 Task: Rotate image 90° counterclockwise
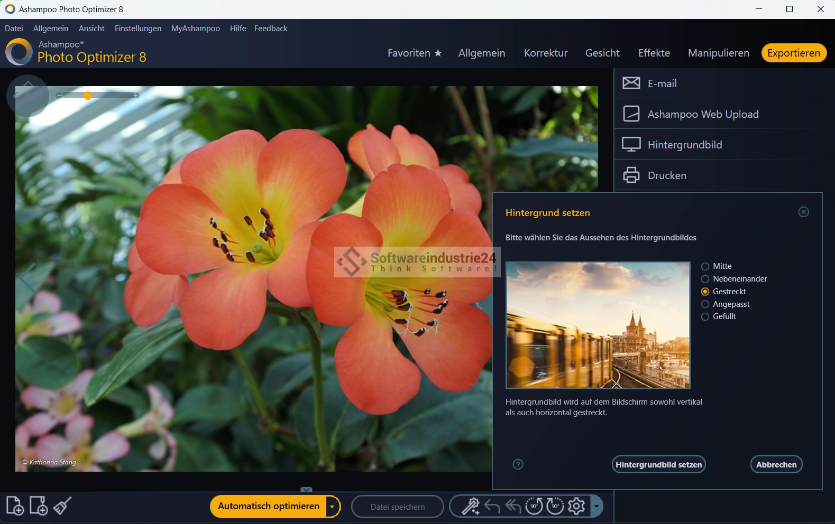point(534,506)
